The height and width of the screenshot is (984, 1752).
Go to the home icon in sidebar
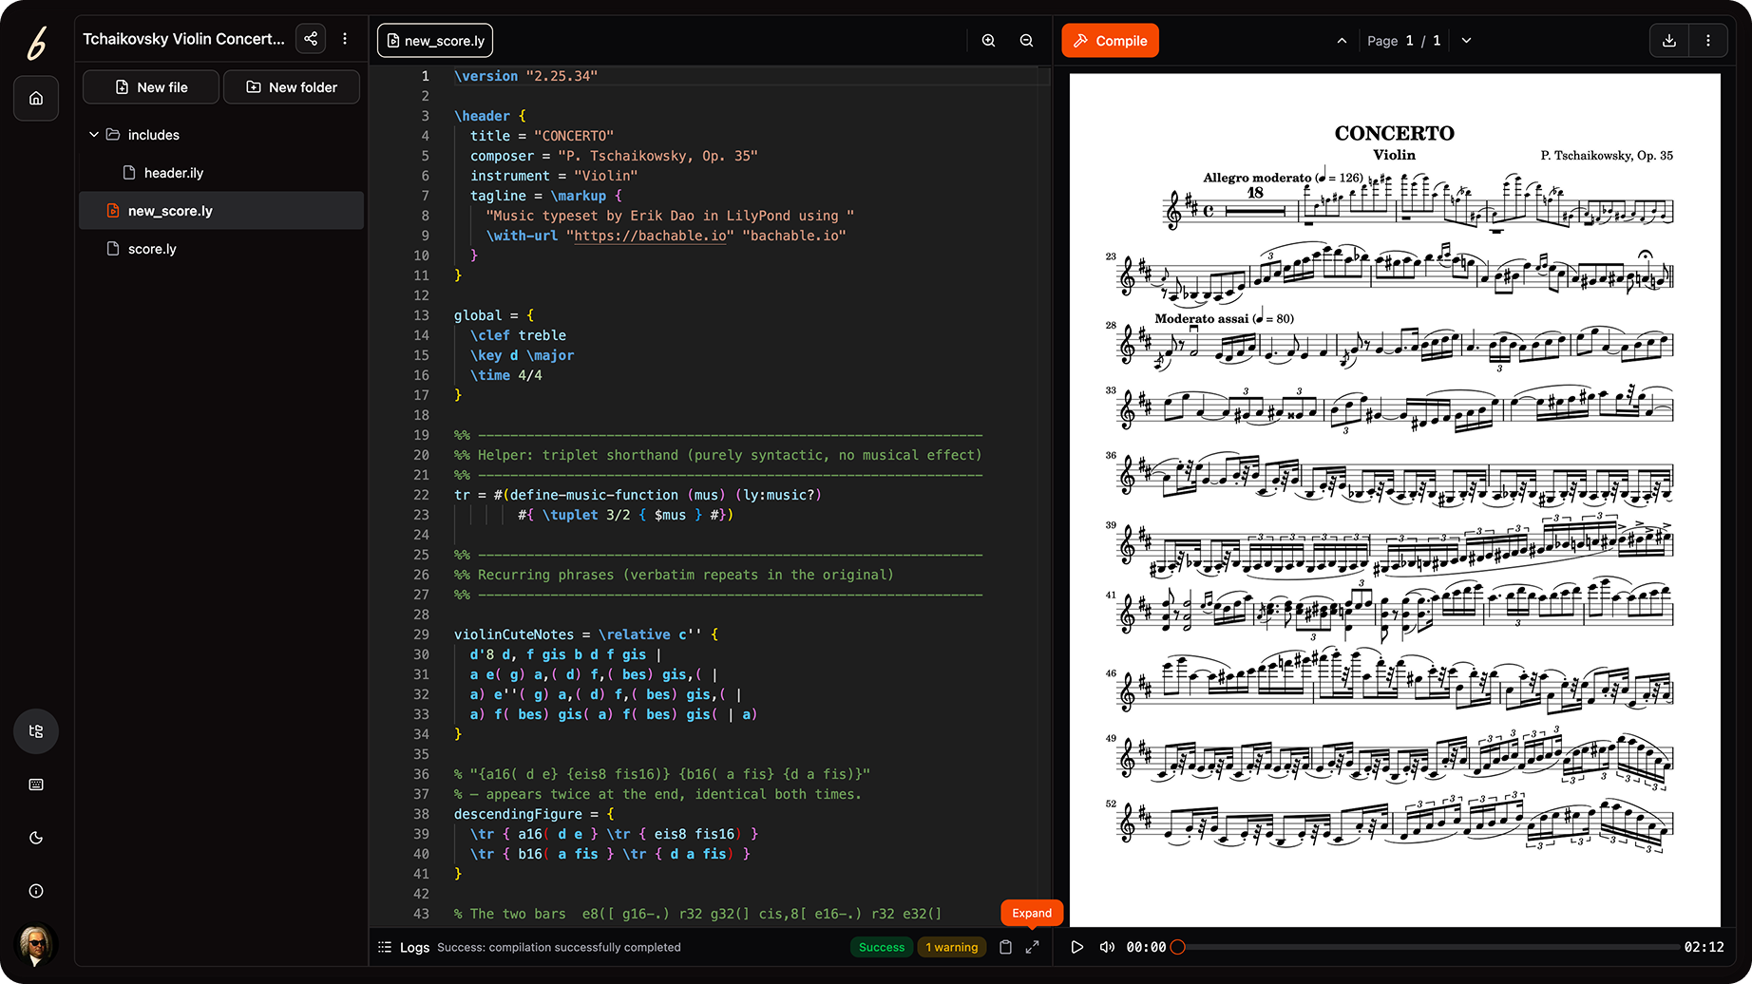pyautogui.click(x=36, y=98)
